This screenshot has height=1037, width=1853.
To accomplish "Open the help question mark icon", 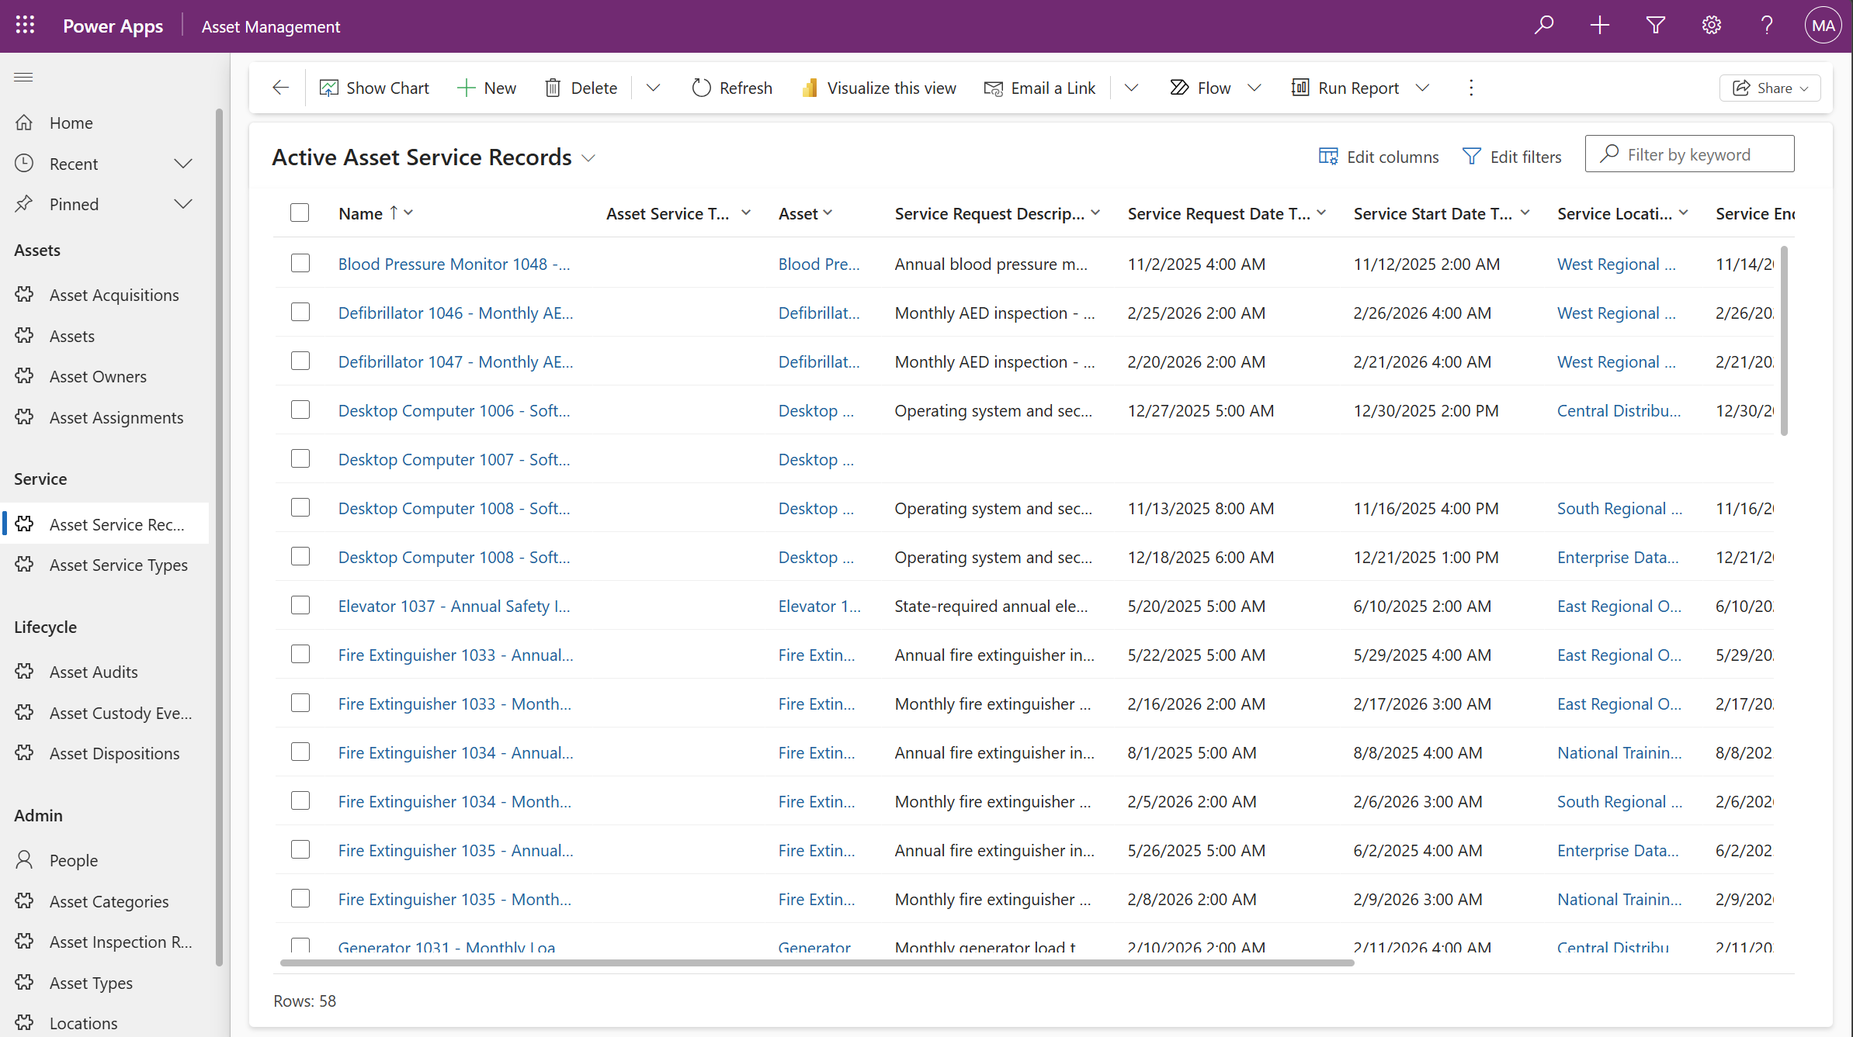I will click(1768, 26).
